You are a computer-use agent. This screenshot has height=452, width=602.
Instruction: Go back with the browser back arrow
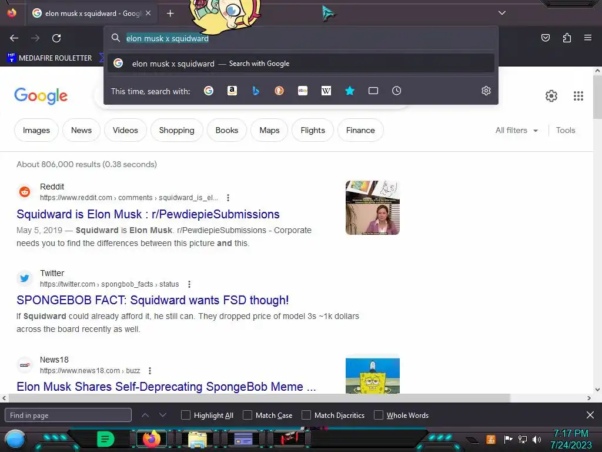[14, 38]
